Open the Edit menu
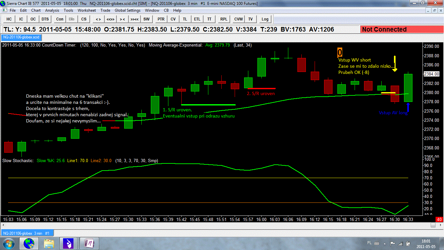Viewport: 444px width, 250px height. point(23,10)
